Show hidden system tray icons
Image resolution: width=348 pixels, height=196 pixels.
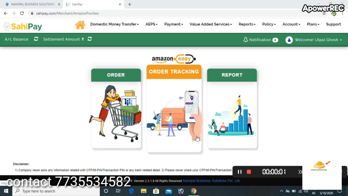[281, 191]
